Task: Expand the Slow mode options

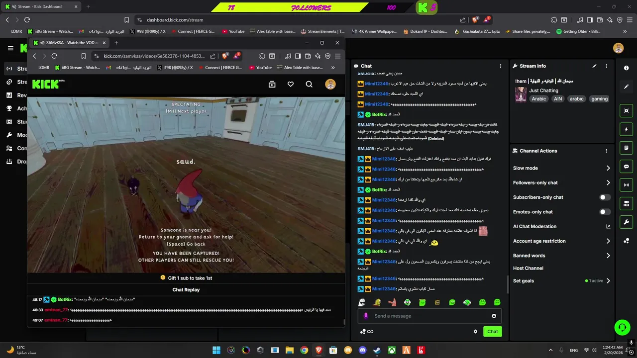Action: click(562, 168)
